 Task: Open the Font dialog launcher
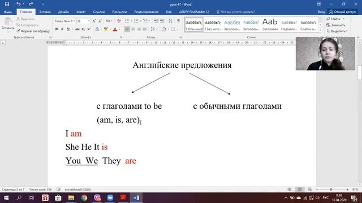tap(120, 37)
